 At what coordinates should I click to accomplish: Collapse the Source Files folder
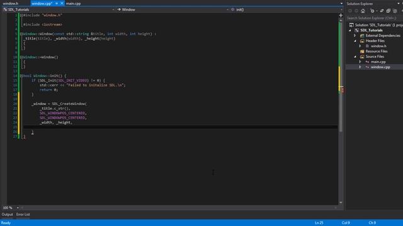(355, 56)
